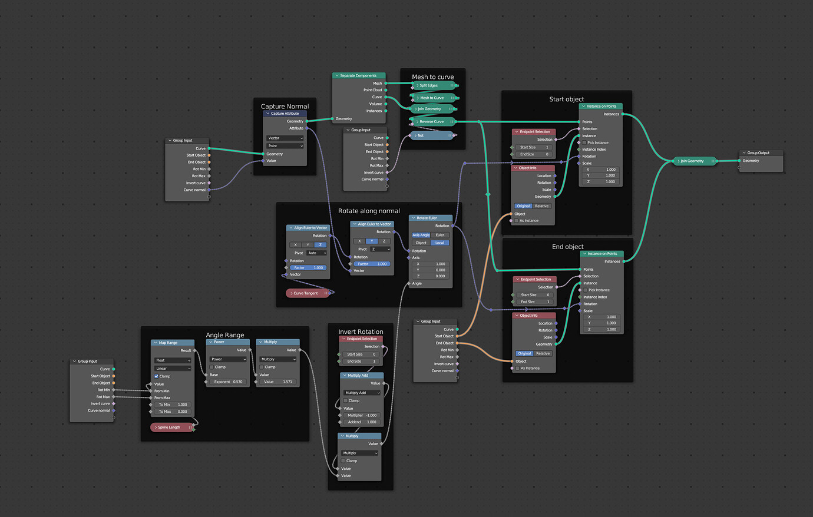
Task: Click the Multiplier -1.000 field
Action: 362,415
